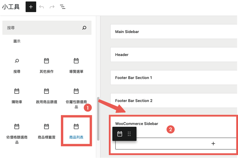
Task: Undo the last change
Action: [41, 7]
